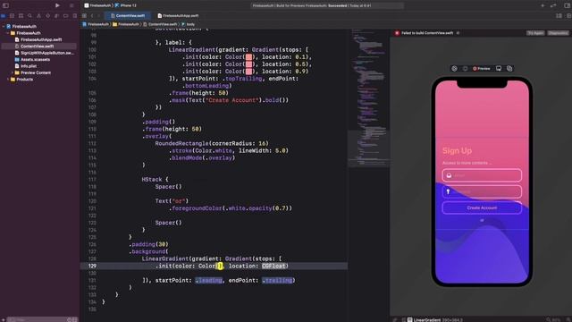Collapse the FirebaseAuth group folder

coord(8,33)
